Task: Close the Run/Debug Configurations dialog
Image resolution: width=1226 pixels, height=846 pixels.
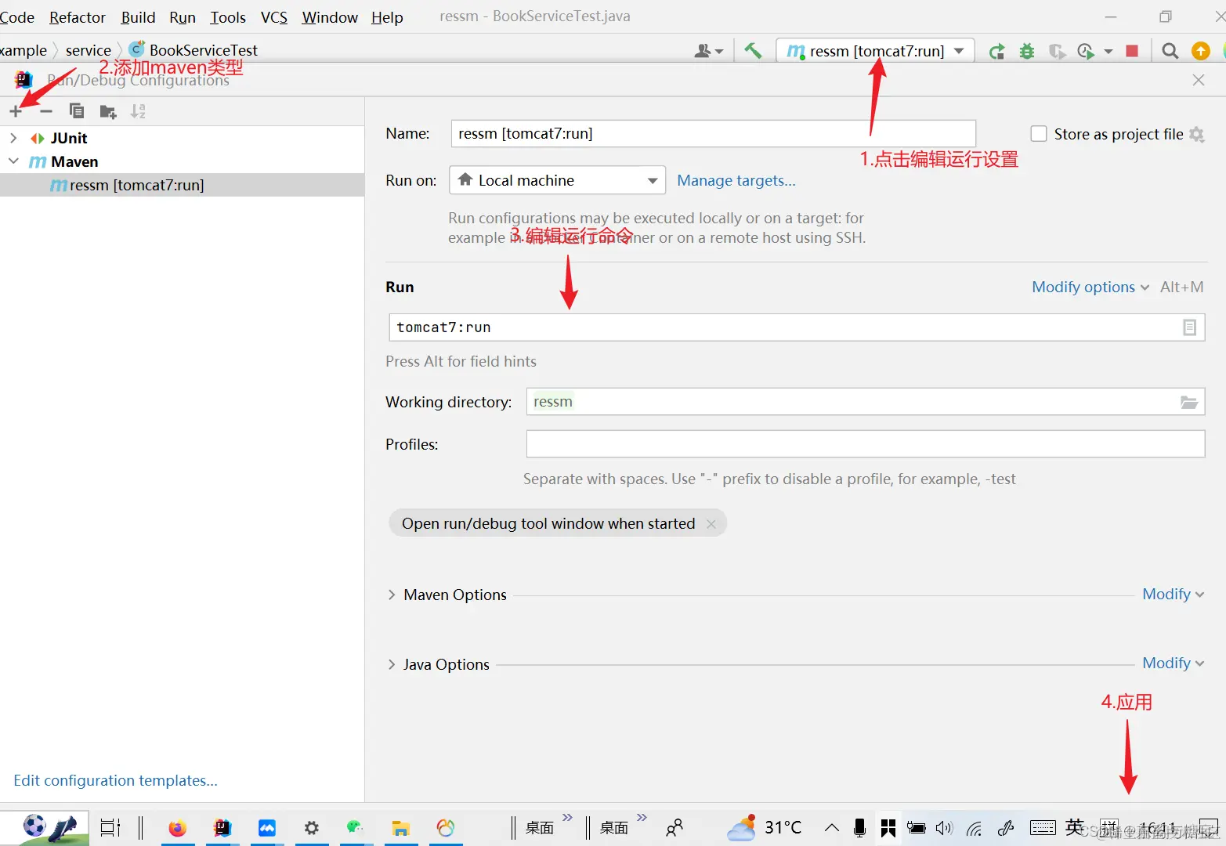Action: [1199, 80]
